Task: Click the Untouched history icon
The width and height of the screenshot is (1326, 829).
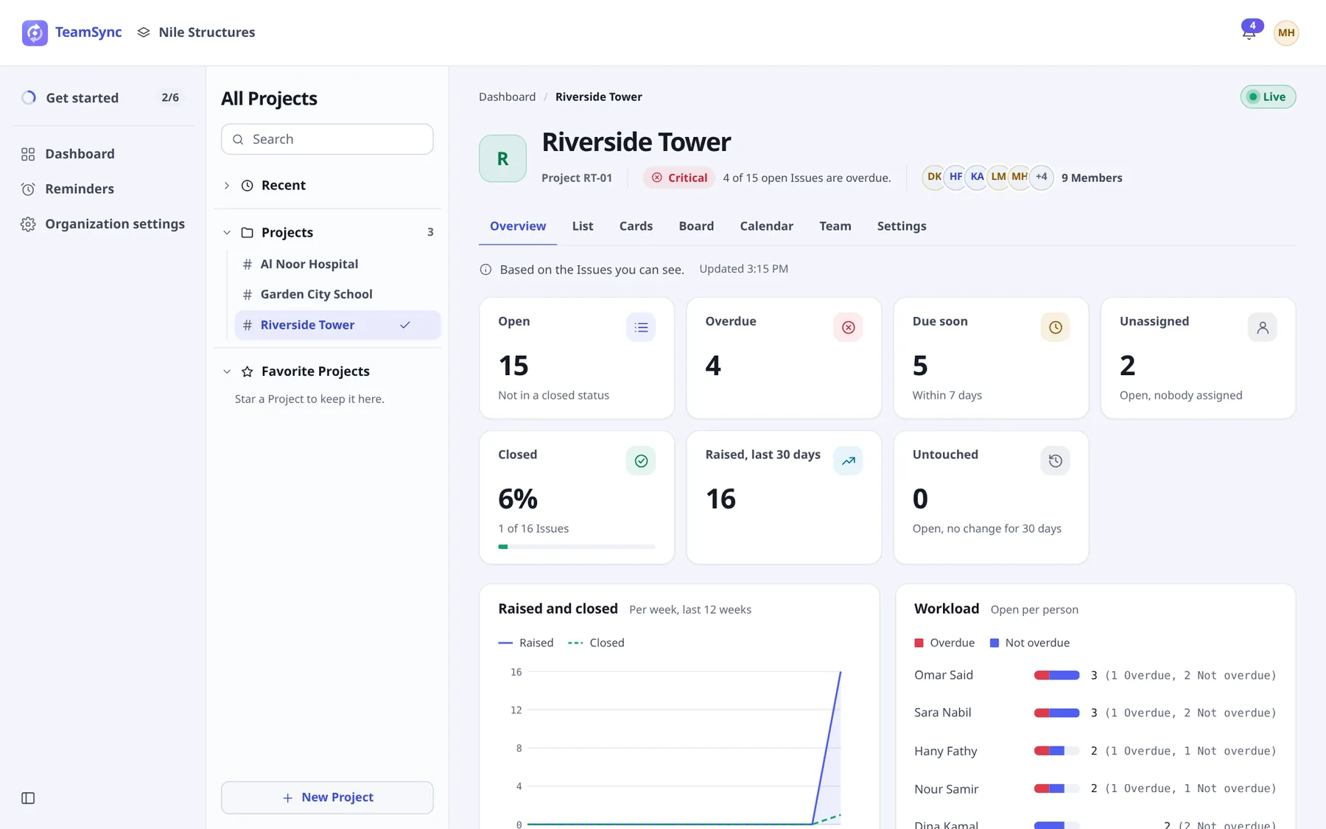Action: click(1055, 461)
